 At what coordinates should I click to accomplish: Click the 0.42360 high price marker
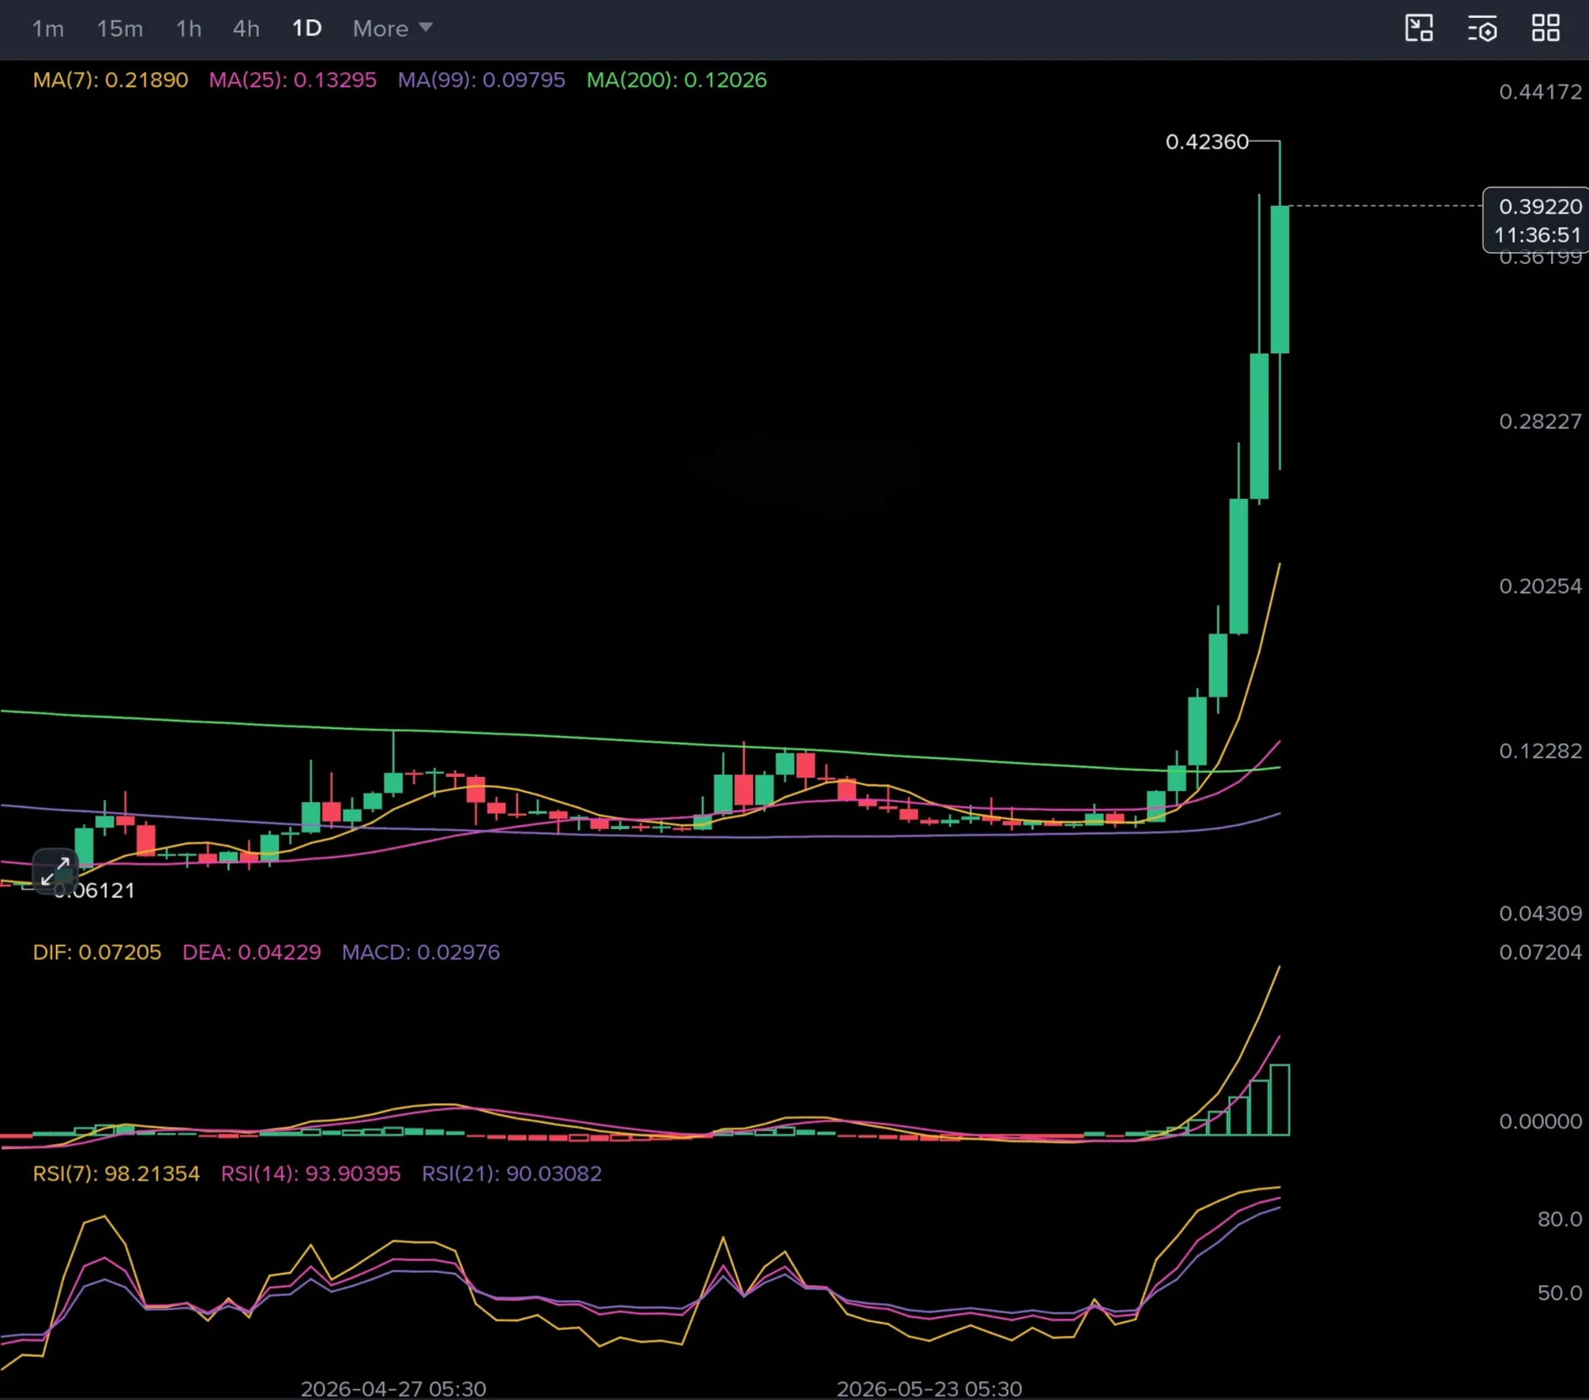point(1207,141)
